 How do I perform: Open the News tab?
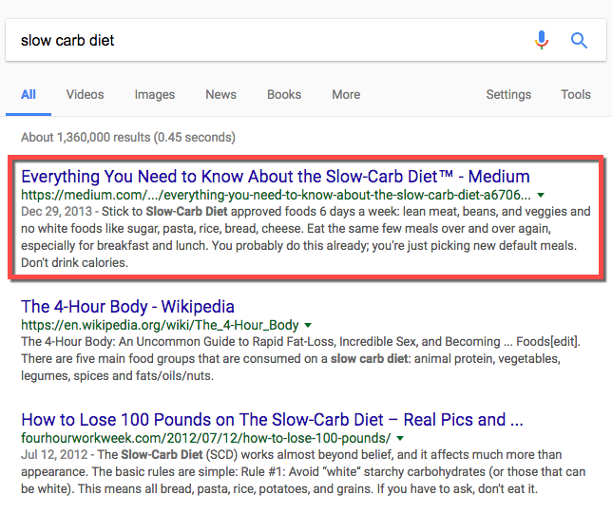[220, 94]
